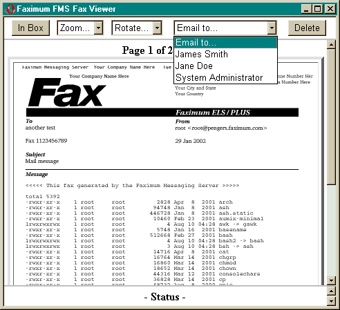Click status pane scroll down arrow
The image size is (340, 310).
[x=331, y=301]
